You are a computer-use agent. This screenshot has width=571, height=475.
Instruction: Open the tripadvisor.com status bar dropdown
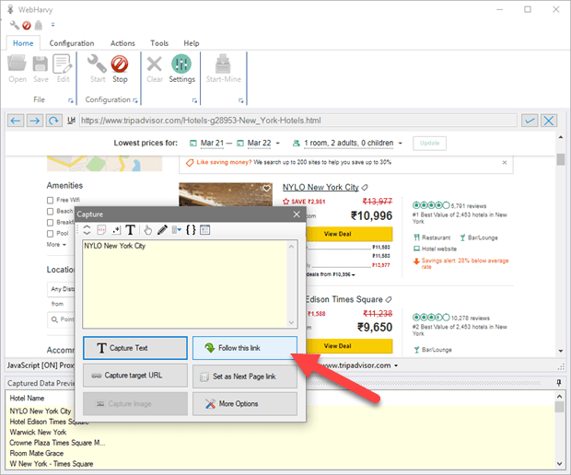[396, 365]
